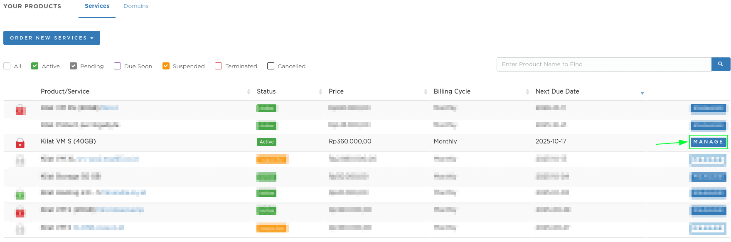
Task: Select the Services tab
Action: pos(97,6)
